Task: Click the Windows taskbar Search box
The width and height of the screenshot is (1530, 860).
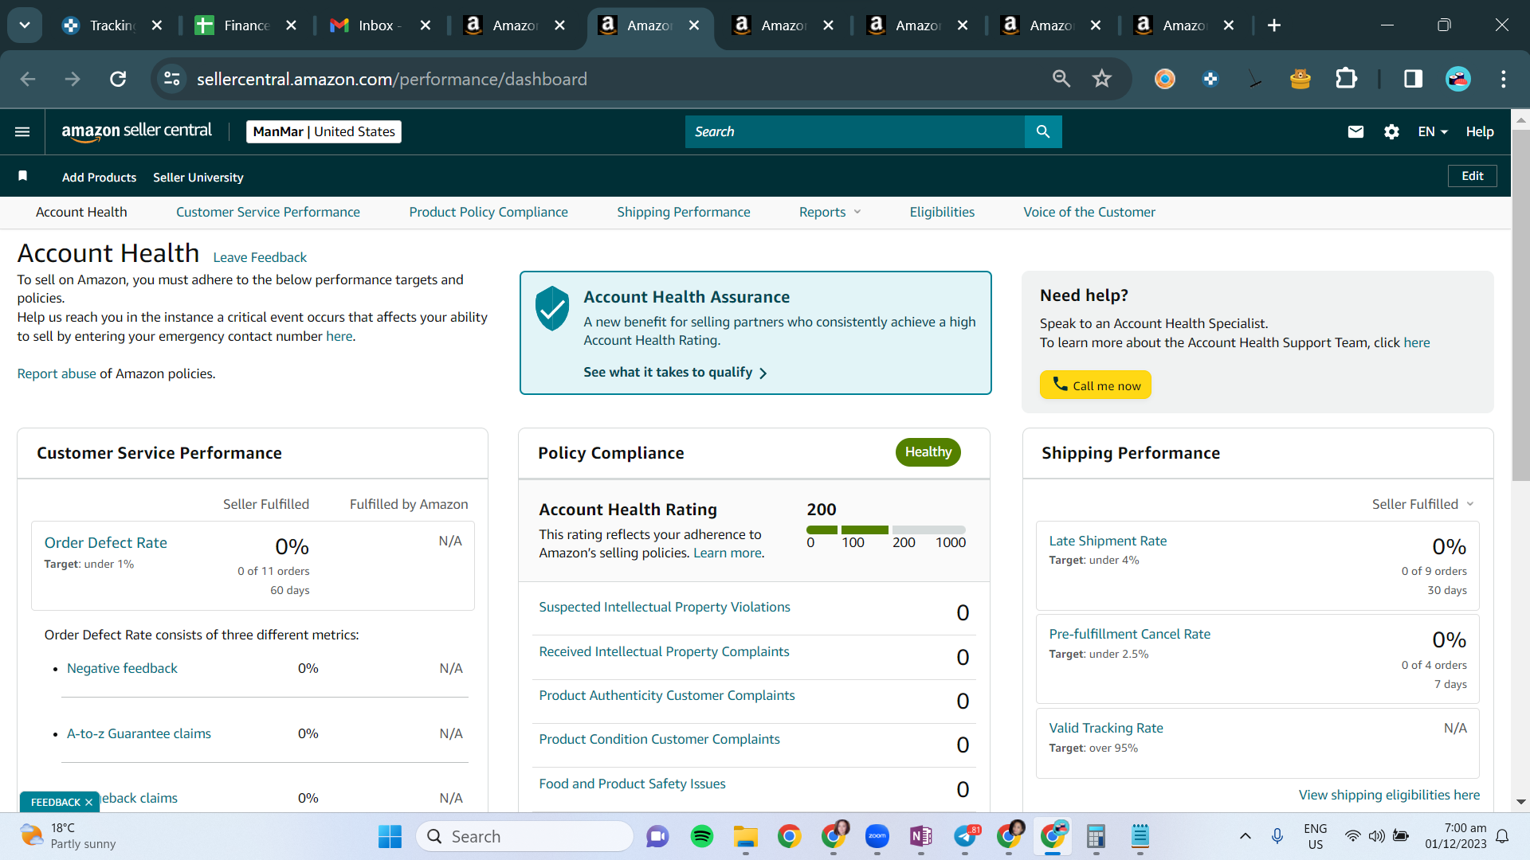Action: pyautogui.click(x=524, y=836)
